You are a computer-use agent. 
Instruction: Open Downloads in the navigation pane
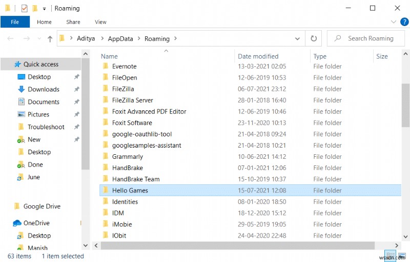(x=44, y=89)
